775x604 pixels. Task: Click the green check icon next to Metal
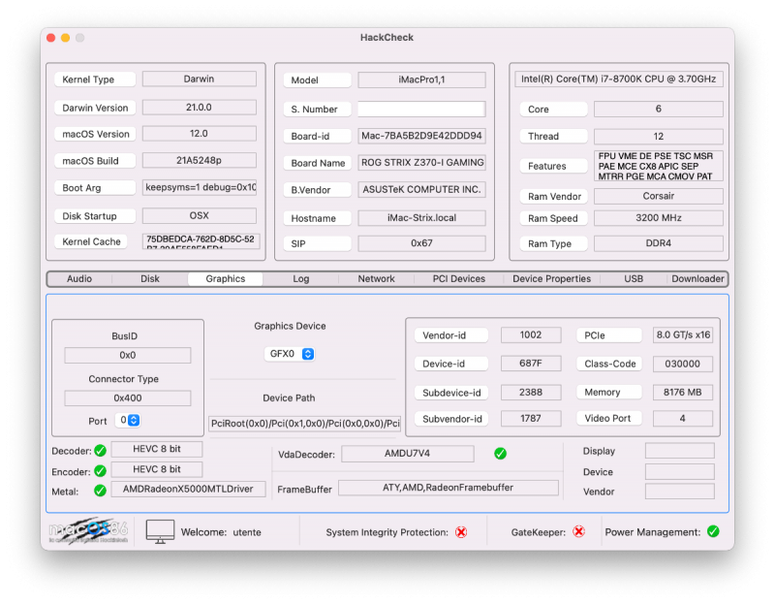click(x=101, y=491)
